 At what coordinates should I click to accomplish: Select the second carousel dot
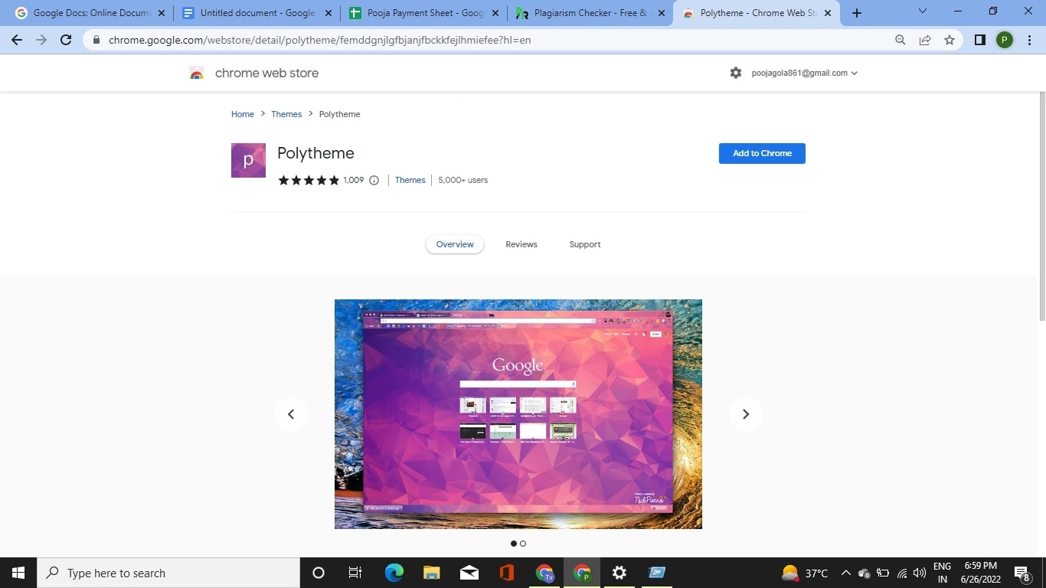pyautogui.click(x=523, y=544)
